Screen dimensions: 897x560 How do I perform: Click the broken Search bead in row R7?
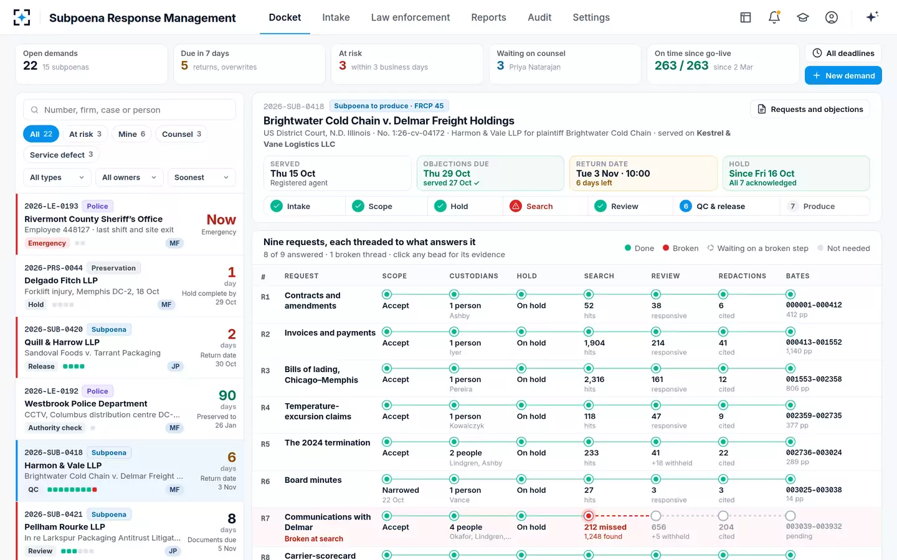point(589,516)
